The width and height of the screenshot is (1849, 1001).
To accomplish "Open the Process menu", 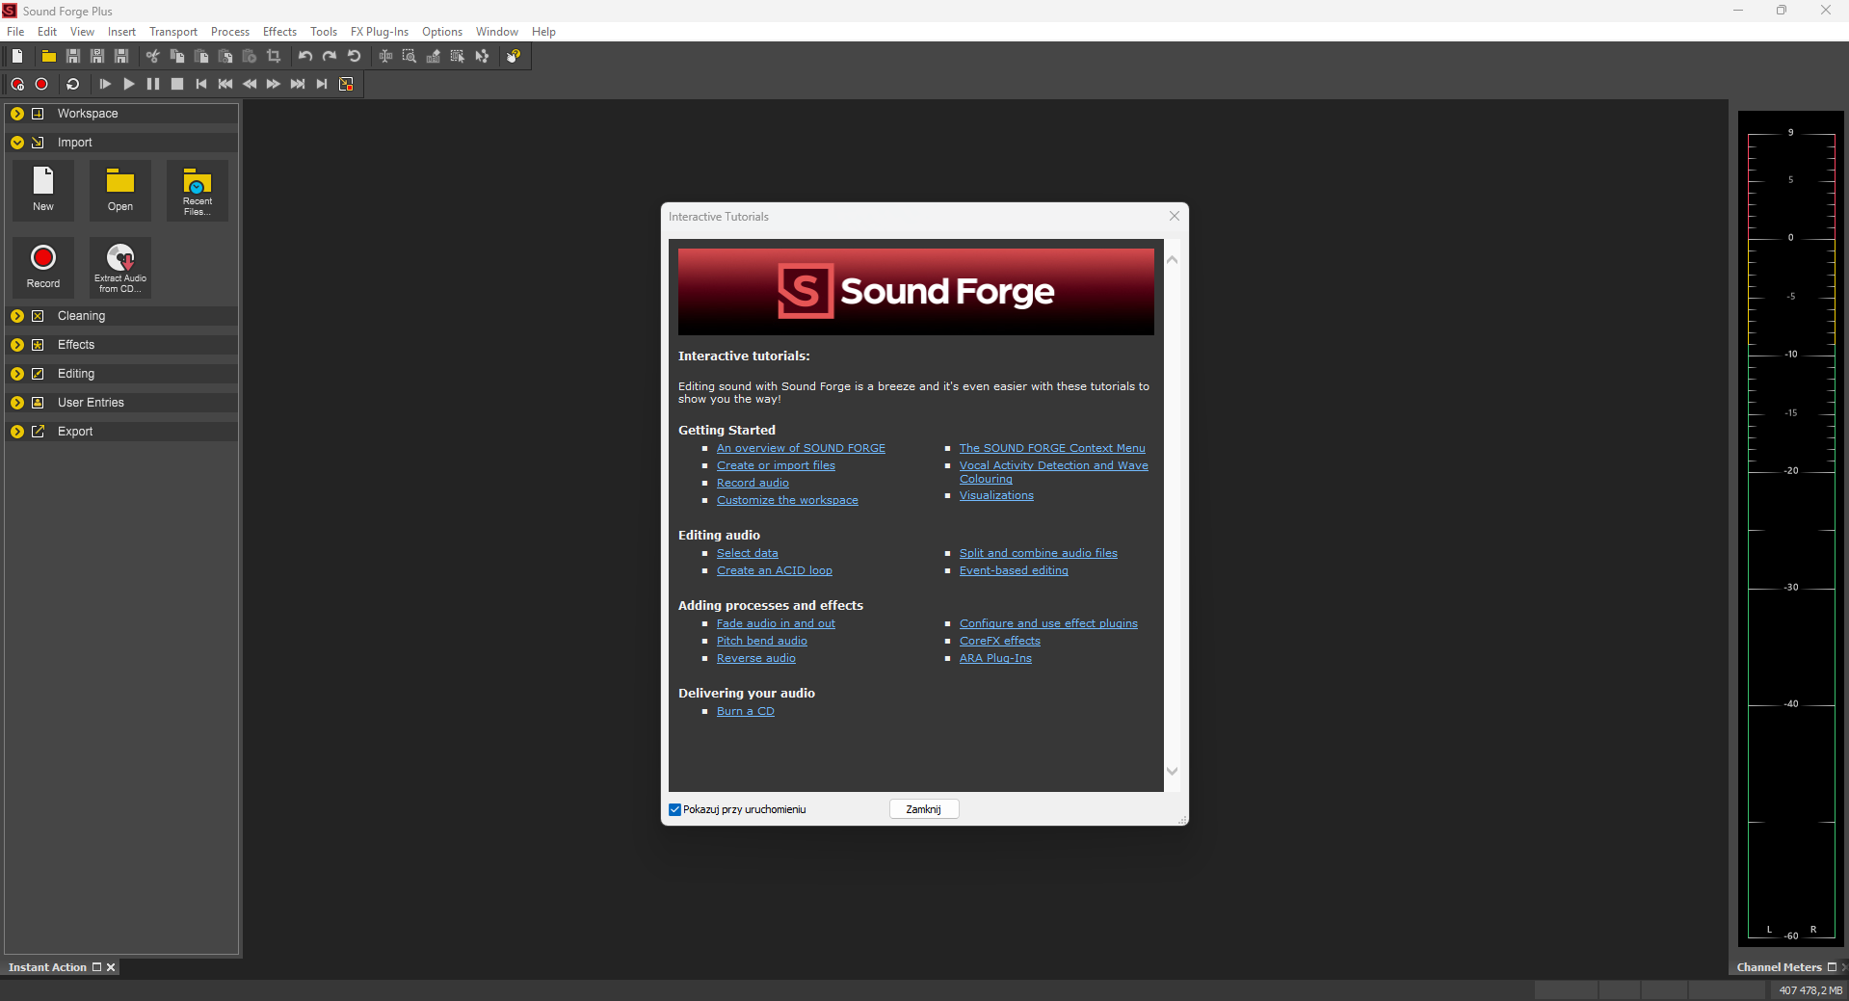I will [x=230, y=32].
